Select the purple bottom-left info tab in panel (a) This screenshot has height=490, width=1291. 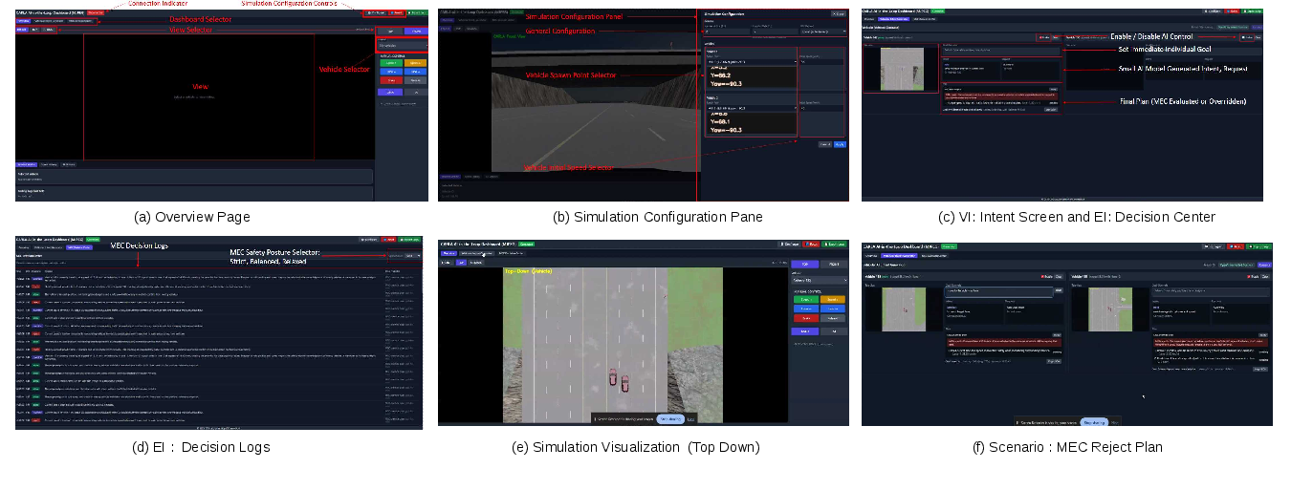coord(26,164)
